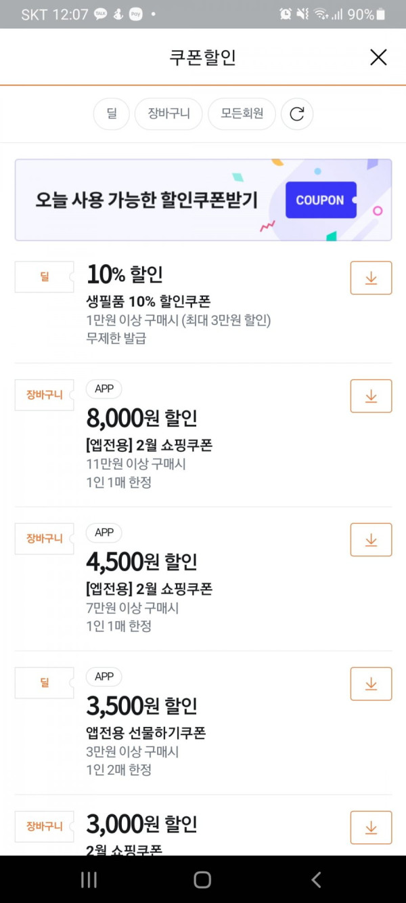Screen dimensions: 406x903
Task: Close the 쿠폰할인 page
Action: pos(378,58)
